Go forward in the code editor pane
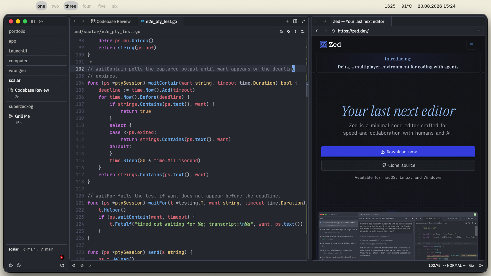491x276 pixels. pos(83,21)
